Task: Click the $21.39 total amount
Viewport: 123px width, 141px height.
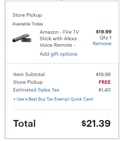Action: pos(96,123)
